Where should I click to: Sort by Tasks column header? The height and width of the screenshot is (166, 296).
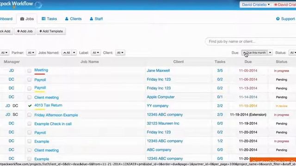click(x=220, y=62)
